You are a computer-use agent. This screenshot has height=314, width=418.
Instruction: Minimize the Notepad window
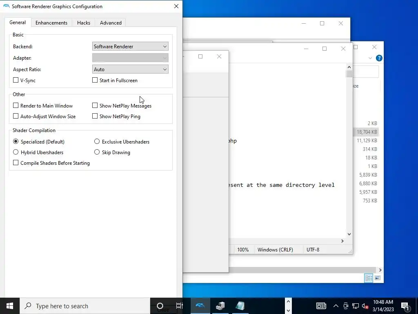[x=306, y=49]
